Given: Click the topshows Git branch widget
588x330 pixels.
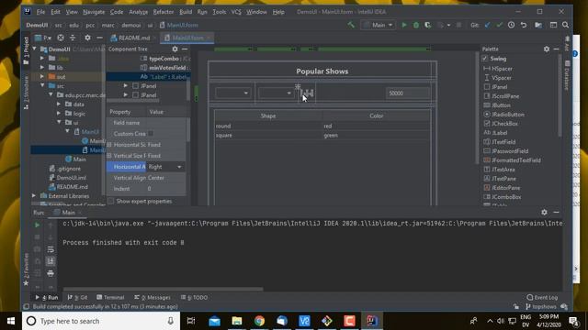Looking at the screenshot, I should tap(541, 307).
